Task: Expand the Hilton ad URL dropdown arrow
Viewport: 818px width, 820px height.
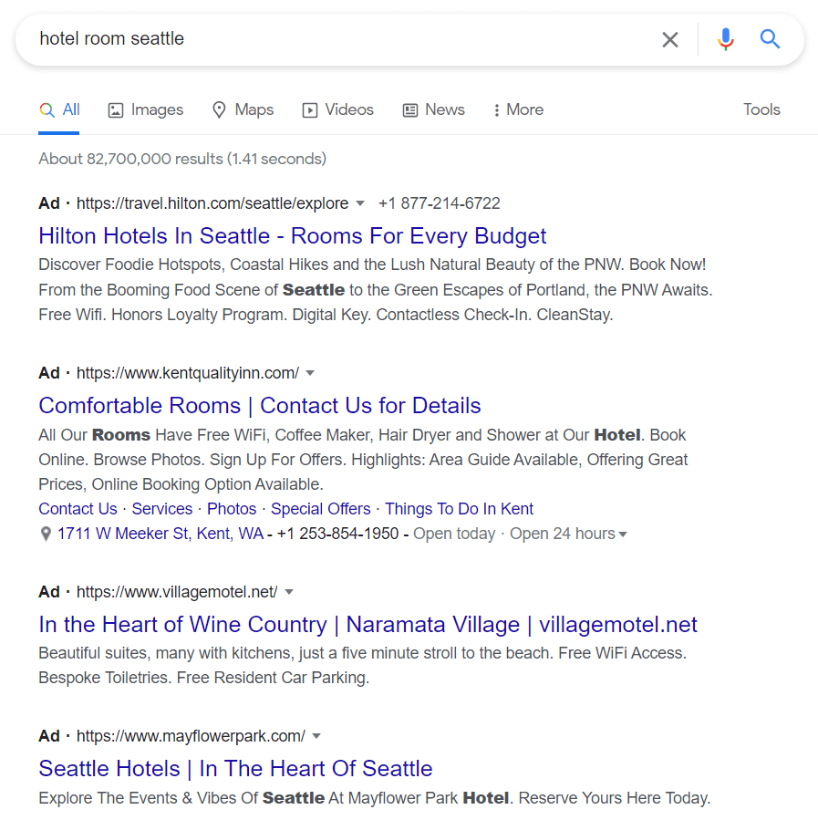Action: click(360, 203)
